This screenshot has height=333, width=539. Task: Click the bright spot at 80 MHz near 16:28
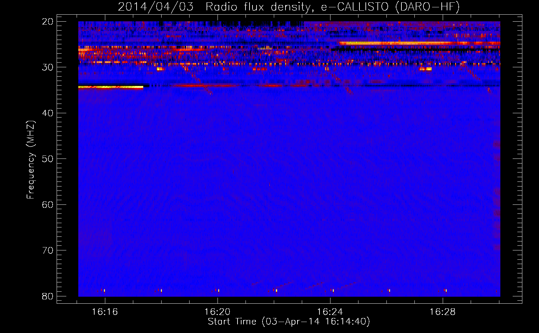pos(445,290)
